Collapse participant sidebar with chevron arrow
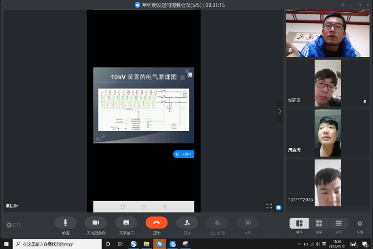This screenshot has width=373, height=249. (279, 111)
